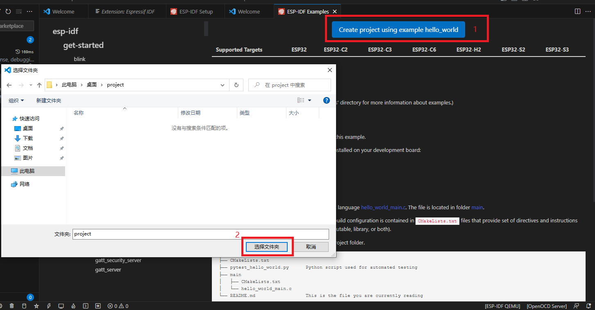Refresh the extensions list icon

pyautogui.click(x=8, y=11)
